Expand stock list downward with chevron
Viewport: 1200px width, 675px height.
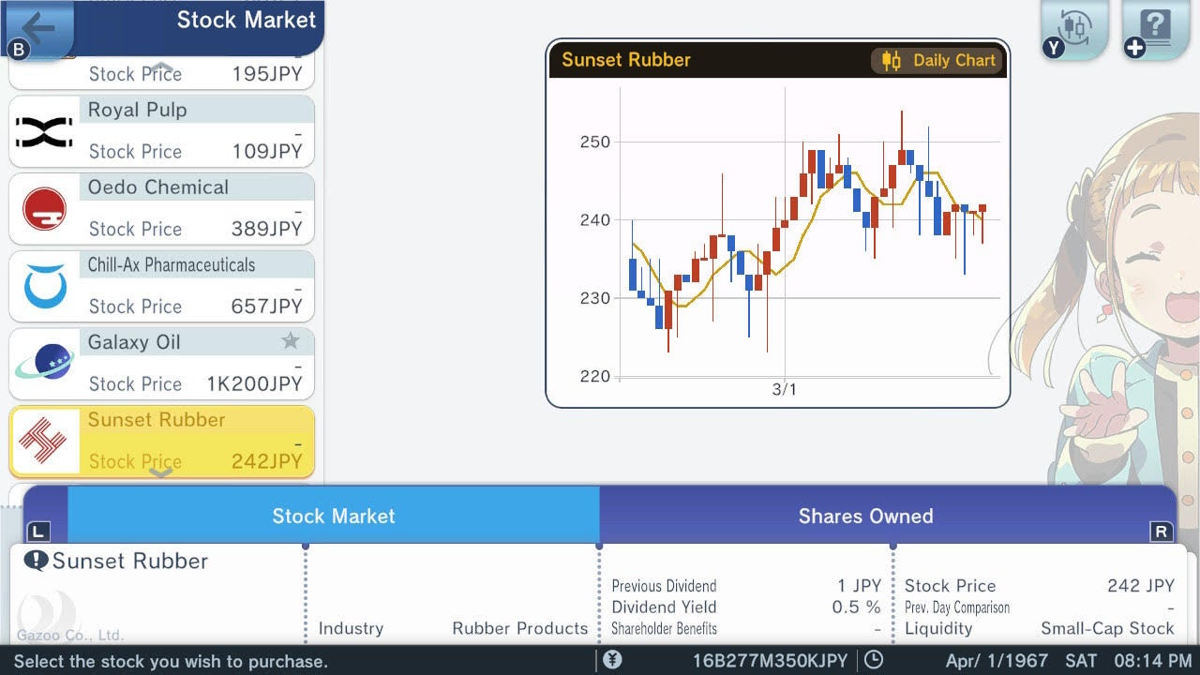161,472
